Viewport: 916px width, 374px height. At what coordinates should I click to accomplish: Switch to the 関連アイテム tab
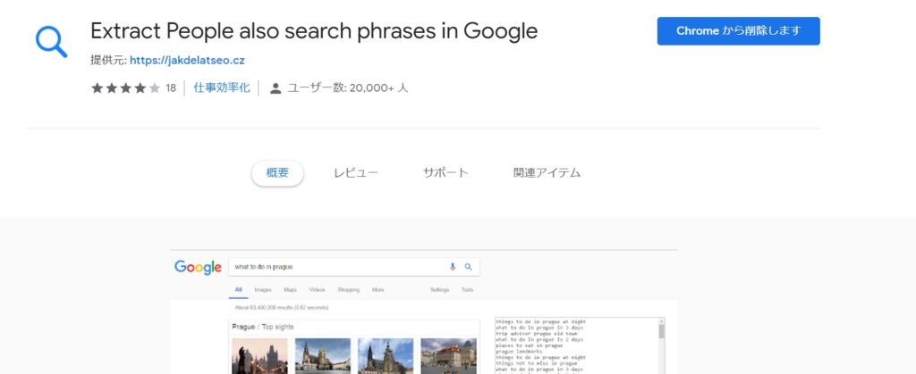pyautogui.click(x=547, y=173)
